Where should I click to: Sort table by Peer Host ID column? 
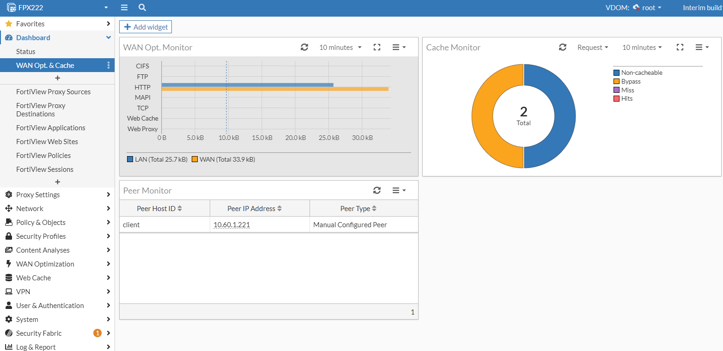pyautogui.click(x=159, y=208)
